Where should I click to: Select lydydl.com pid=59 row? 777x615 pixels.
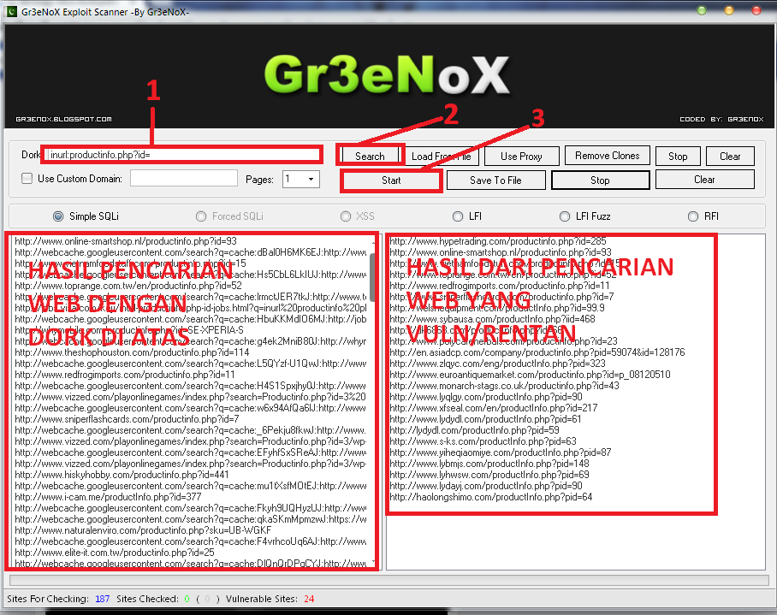click(474, 430)
